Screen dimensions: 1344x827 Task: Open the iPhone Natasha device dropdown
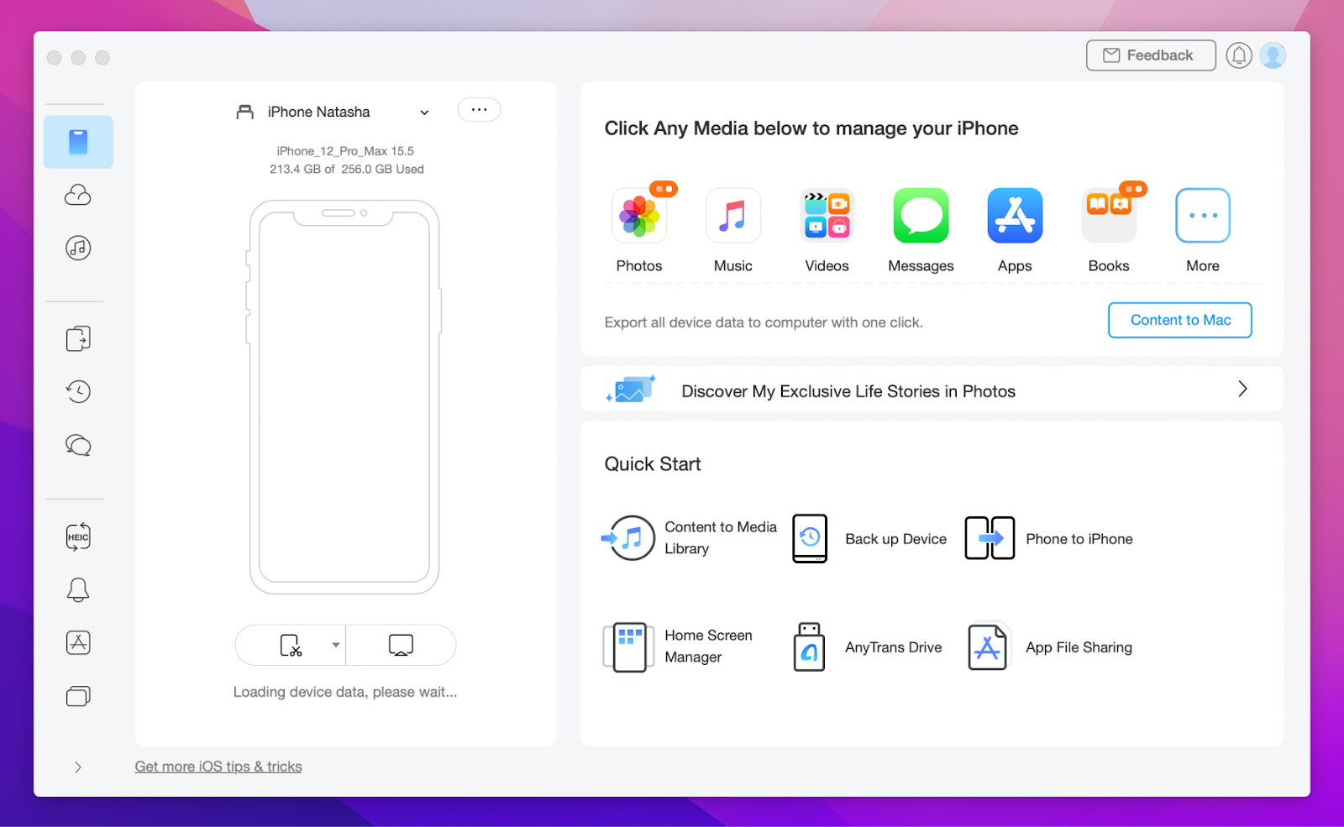pos(333,112)
